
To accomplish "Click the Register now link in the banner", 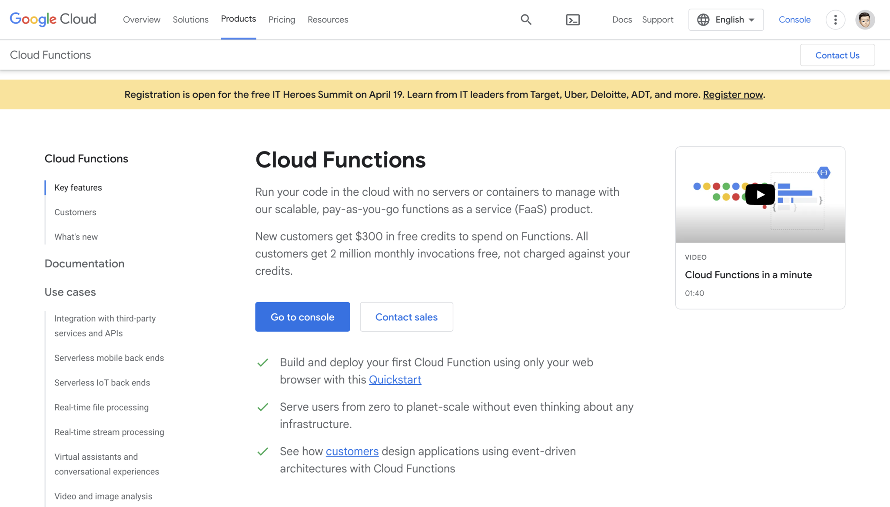I will (x=733, y=94).
